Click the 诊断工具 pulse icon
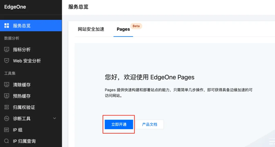The height and width of the screenshot is (147, 275). [7, 119]
